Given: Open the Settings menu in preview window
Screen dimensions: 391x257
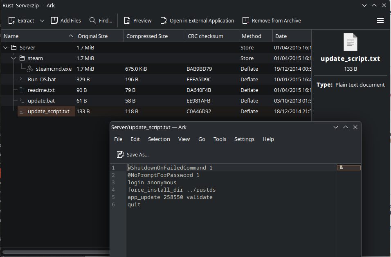Looking at the screenshot, I should [x=244, y=139].
